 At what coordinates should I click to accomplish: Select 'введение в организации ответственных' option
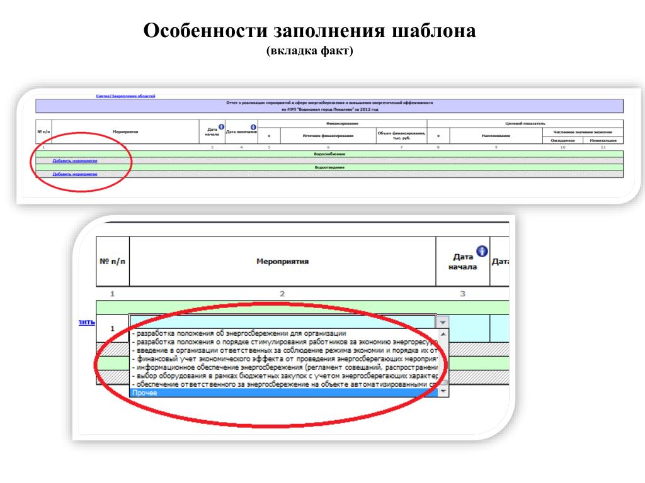tap(284, 350)
